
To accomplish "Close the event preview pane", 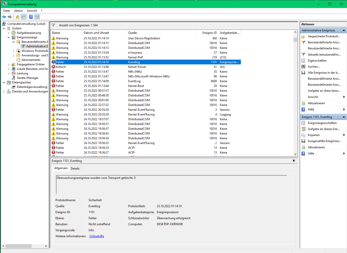I will 294,161.
